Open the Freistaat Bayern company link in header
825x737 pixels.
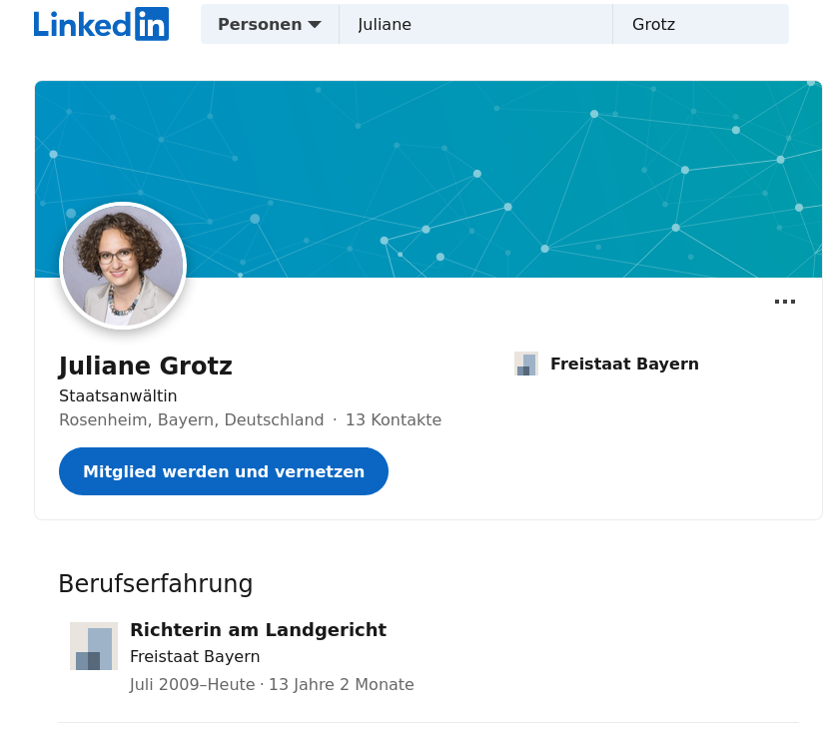point(624,364)
